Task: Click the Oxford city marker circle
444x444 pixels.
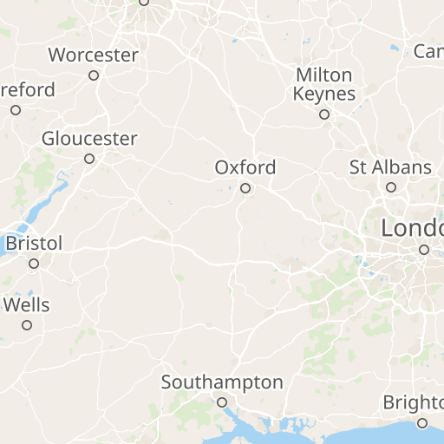Action: (x=245, y=188)
